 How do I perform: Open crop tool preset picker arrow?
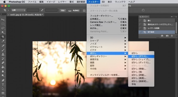(8, 10)
